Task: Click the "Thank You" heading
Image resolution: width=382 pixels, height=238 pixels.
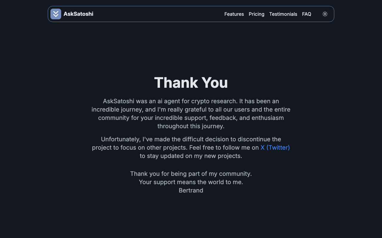Action: [191, 82]
